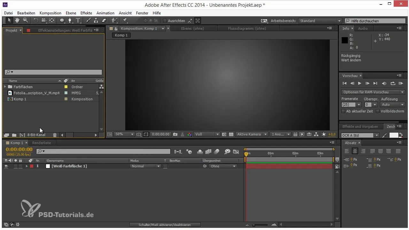Open the grid and guide options icon
This screenshot has height=230, width=409.
pos(139,134)
